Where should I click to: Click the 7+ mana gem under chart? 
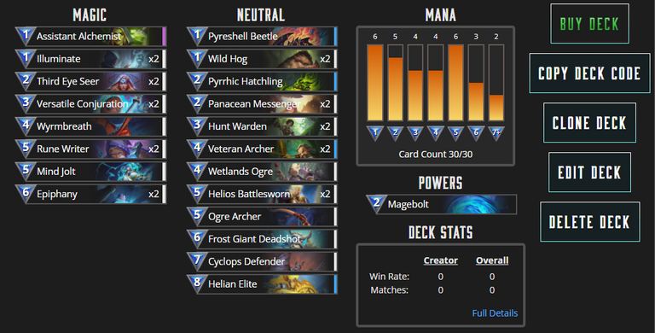tap(496, 133)
